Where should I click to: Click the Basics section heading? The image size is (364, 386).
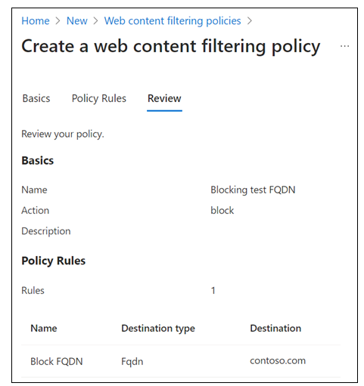click(38, 161)
